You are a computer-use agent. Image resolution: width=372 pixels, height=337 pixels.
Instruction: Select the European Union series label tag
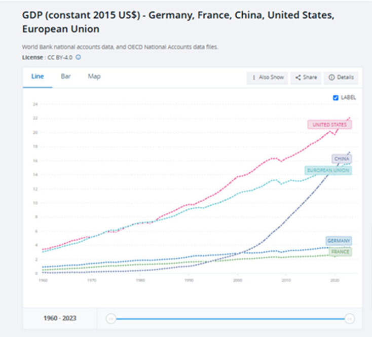(x=328, y=171)
